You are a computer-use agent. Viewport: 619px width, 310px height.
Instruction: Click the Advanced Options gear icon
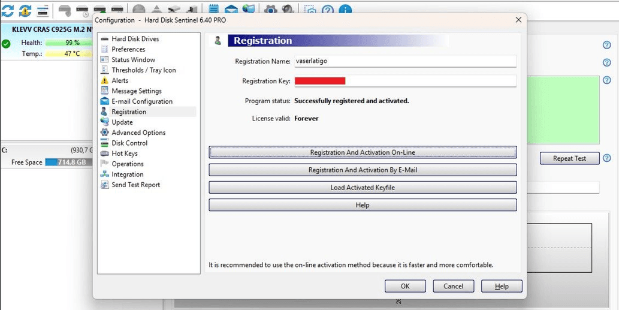click(x=105, y=133)
